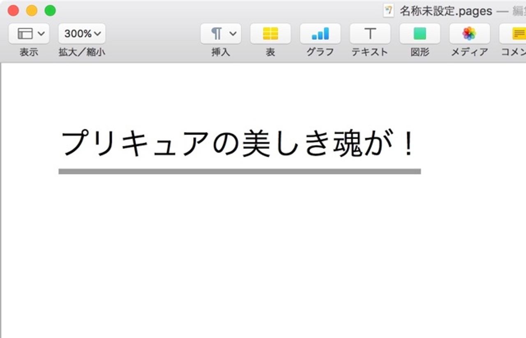Viewport: 526px width, 338px height.
Task: Click the 表示 label under the view button
Action: coord(29,52)
